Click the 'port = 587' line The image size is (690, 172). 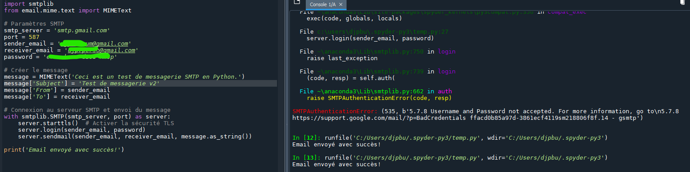(x=22, y=37)
